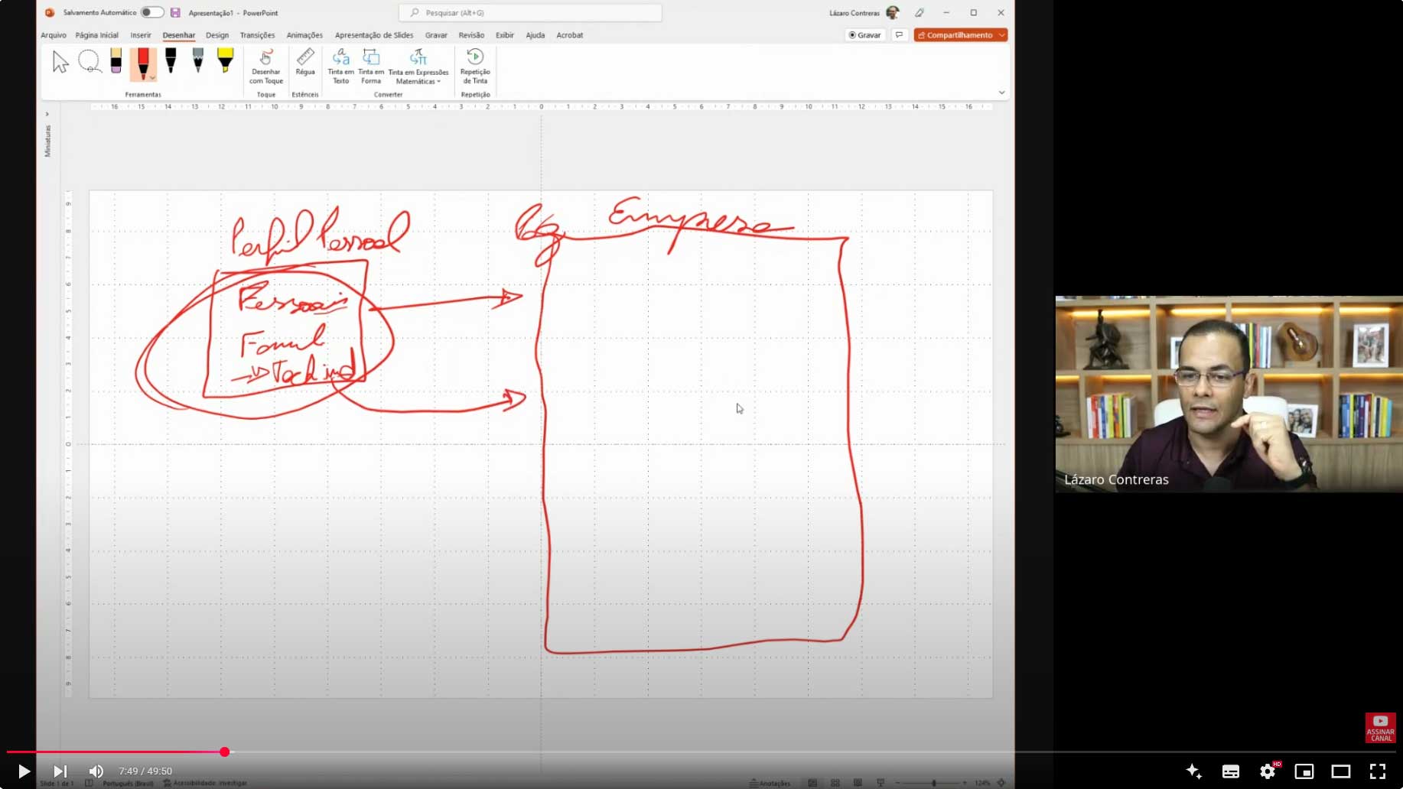Viewport: 1403px width, 789px height.
Task: Switch to the Animações tab
Action: click(x=304, y=35)
